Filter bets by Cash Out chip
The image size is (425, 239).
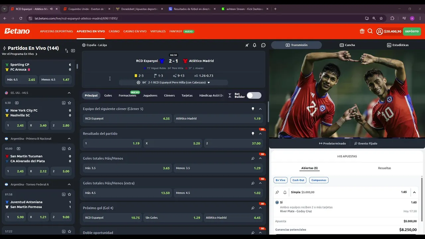click(x=298, y=180)
